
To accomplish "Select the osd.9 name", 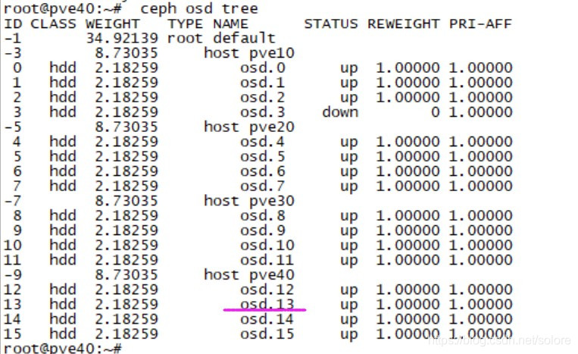I will coord(263,230).
